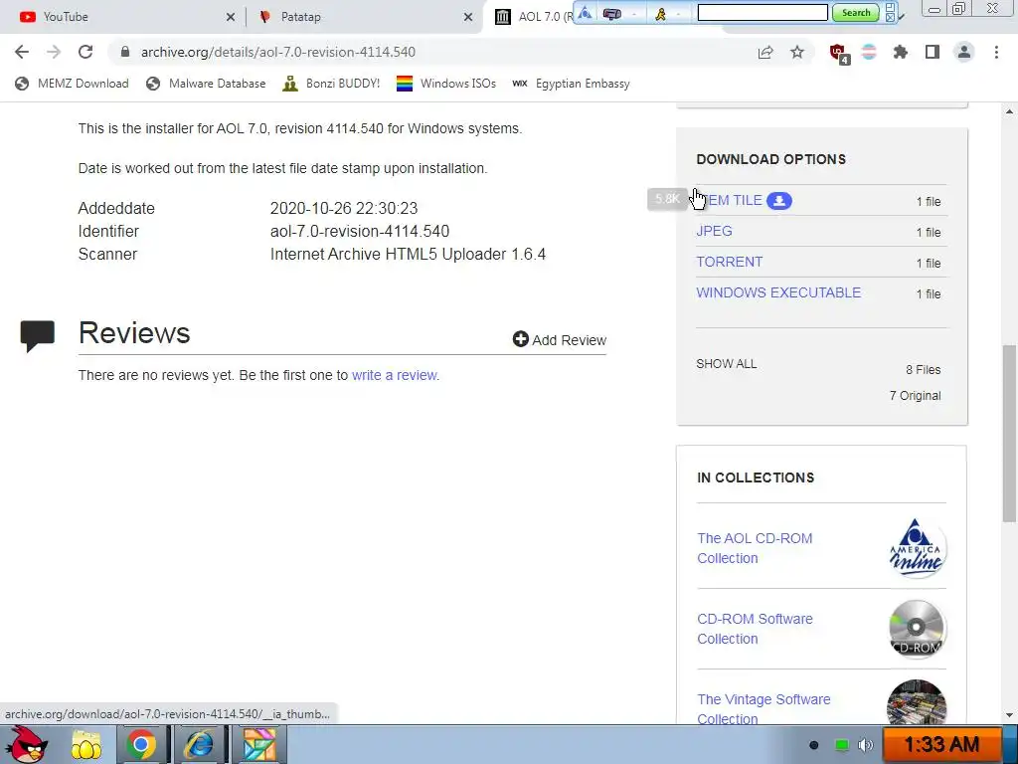Click the Addeddate value 2020-10-26 22:30:23
The width and height of the screenshot is (1018, 764).
click(x=343, y=209)
